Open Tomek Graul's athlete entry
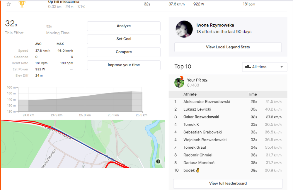The width and height of the screenshot is (293, 190). 195,147
